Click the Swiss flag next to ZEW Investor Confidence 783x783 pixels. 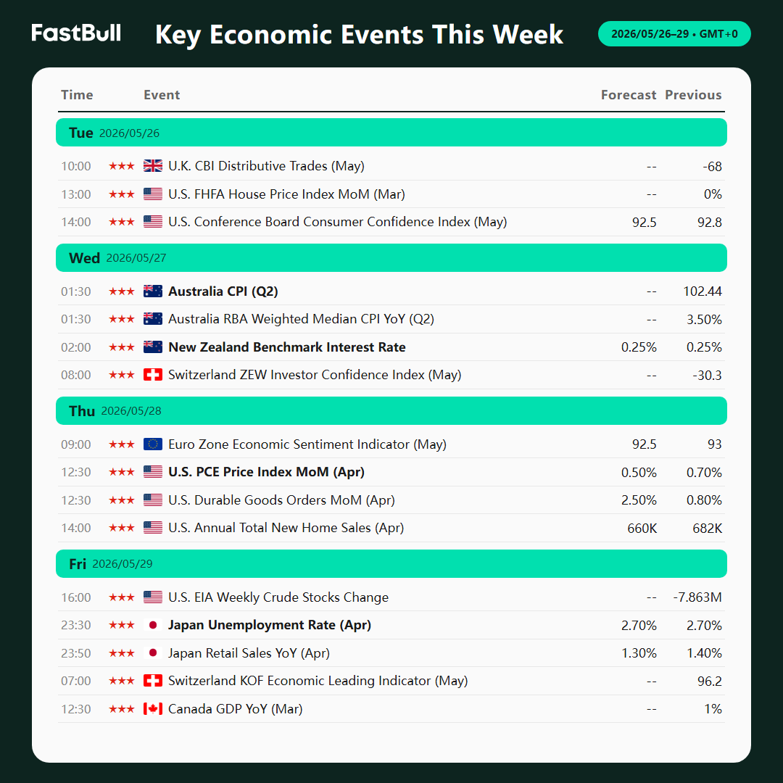(x=153, y=375)
